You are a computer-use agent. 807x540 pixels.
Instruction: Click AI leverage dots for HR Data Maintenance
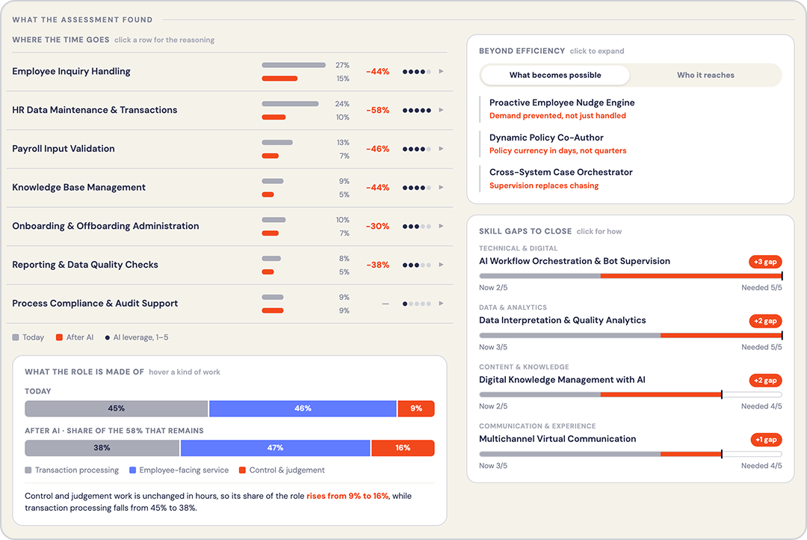(416, 110)
